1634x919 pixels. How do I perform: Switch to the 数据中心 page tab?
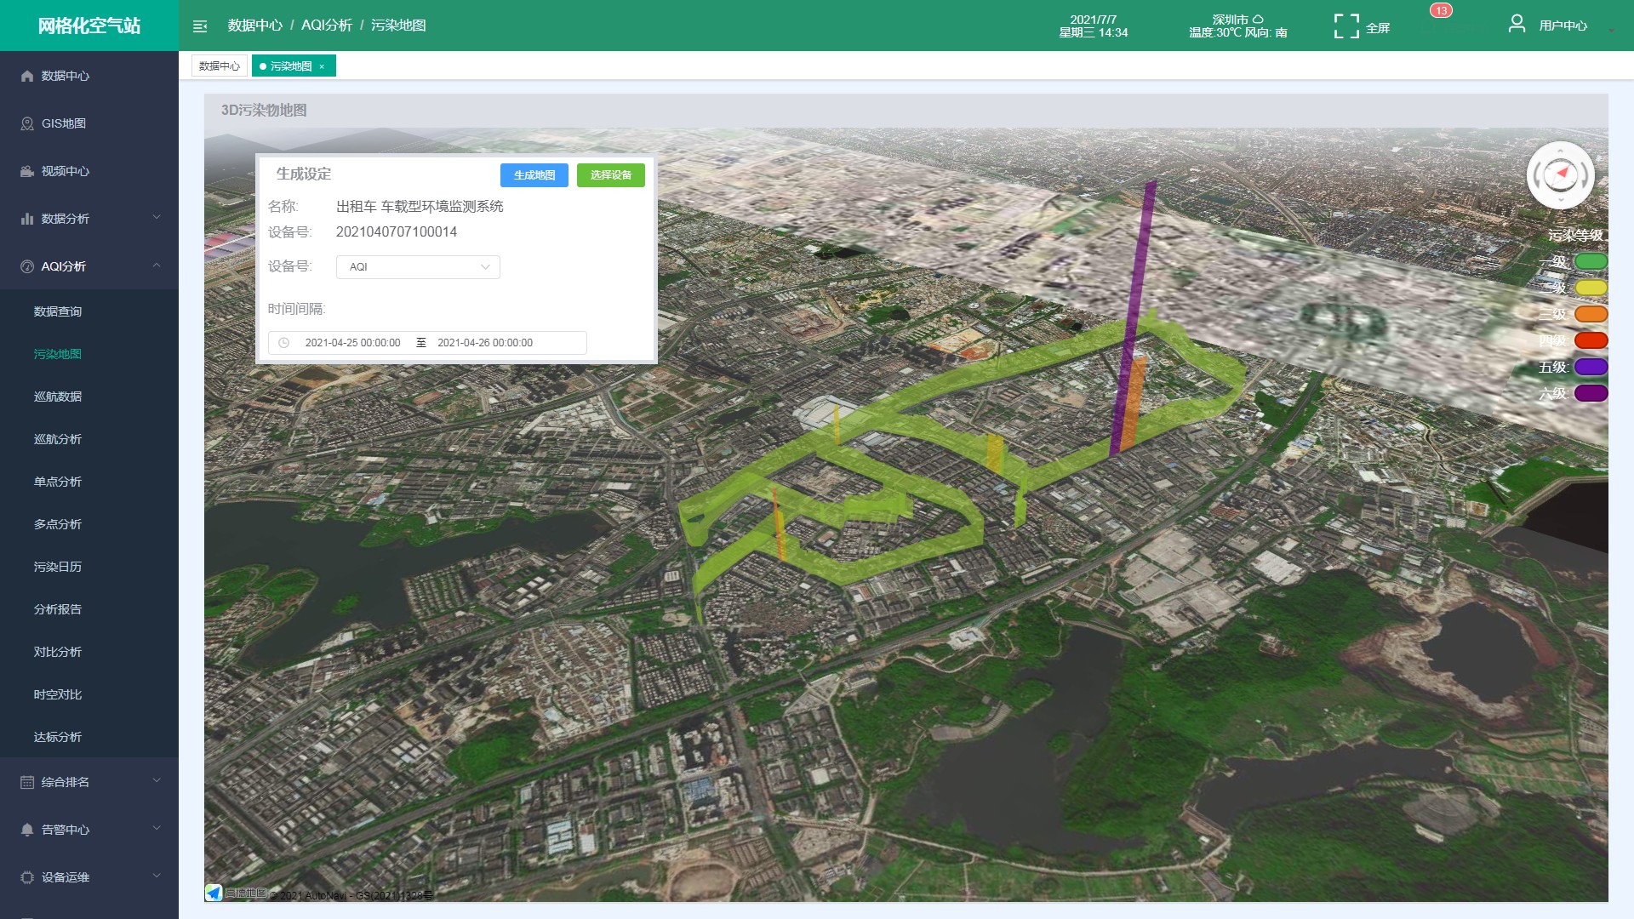pos(220,66)
